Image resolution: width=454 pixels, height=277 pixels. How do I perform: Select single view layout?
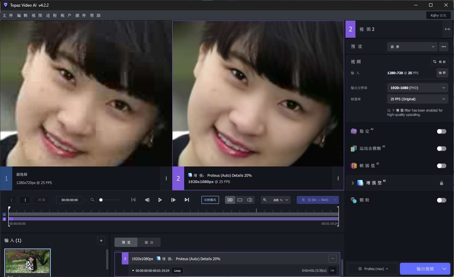[x=240, y=200]
